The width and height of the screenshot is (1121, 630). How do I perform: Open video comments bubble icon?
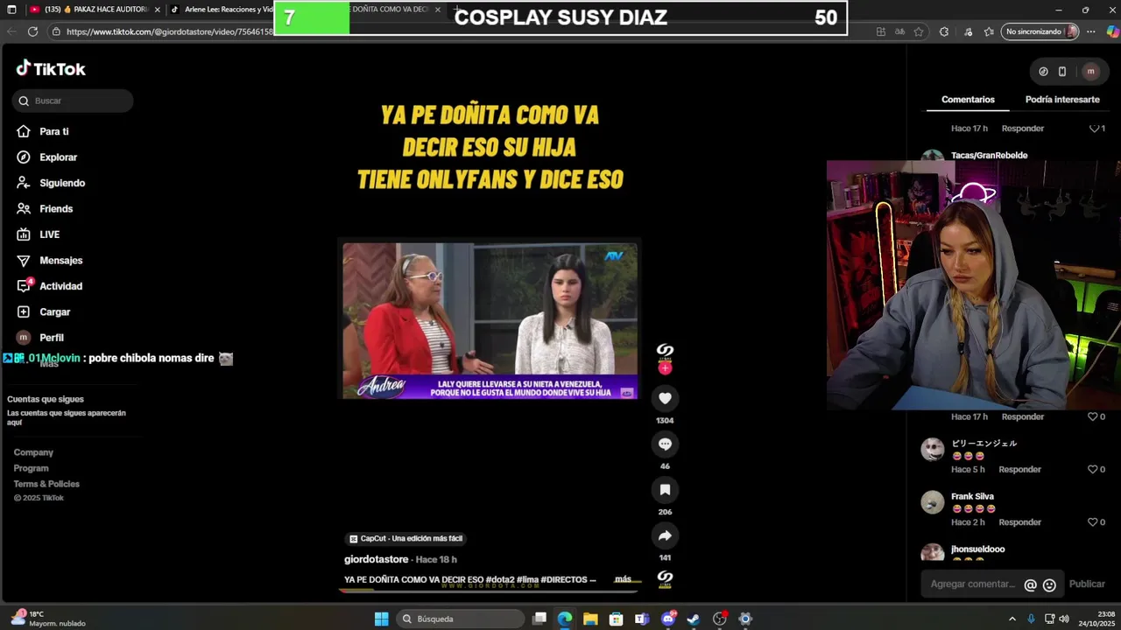point(665,444)
